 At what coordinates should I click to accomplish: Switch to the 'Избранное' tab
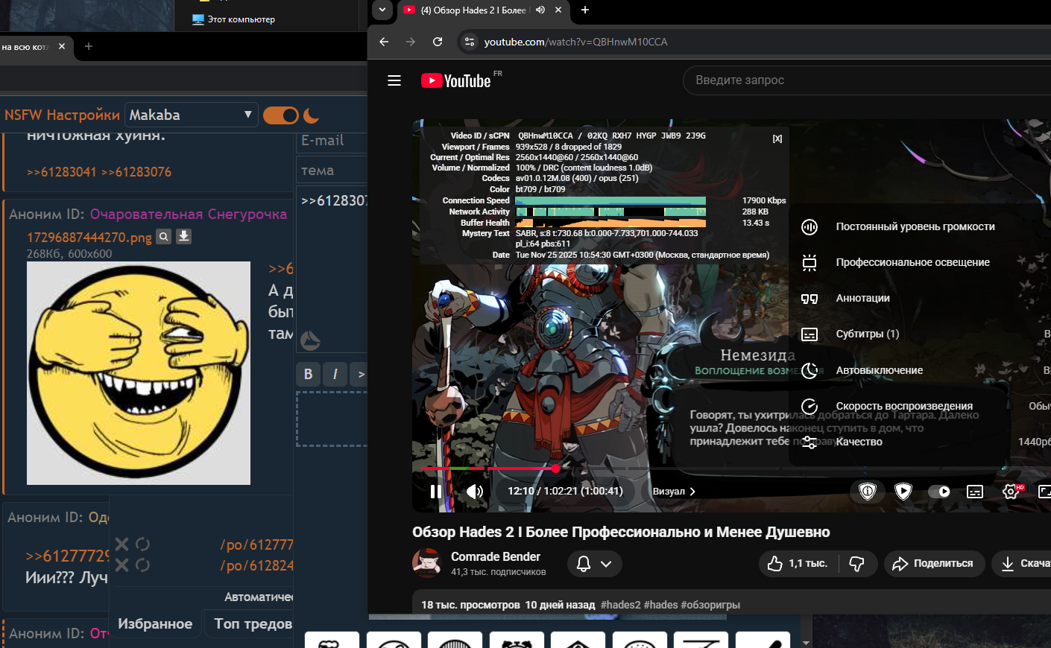pyautogui.click(x=155, y=624)
